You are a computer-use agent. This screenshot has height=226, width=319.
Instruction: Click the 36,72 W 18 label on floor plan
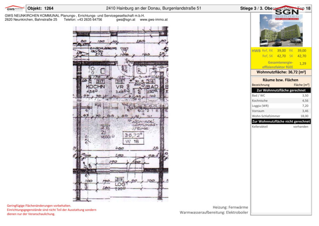click(135, 138)
